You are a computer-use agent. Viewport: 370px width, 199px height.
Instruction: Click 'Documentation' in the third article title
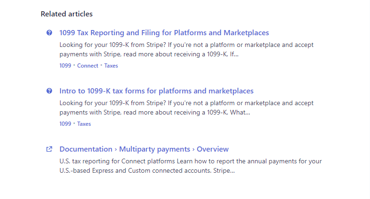[86, 149]
